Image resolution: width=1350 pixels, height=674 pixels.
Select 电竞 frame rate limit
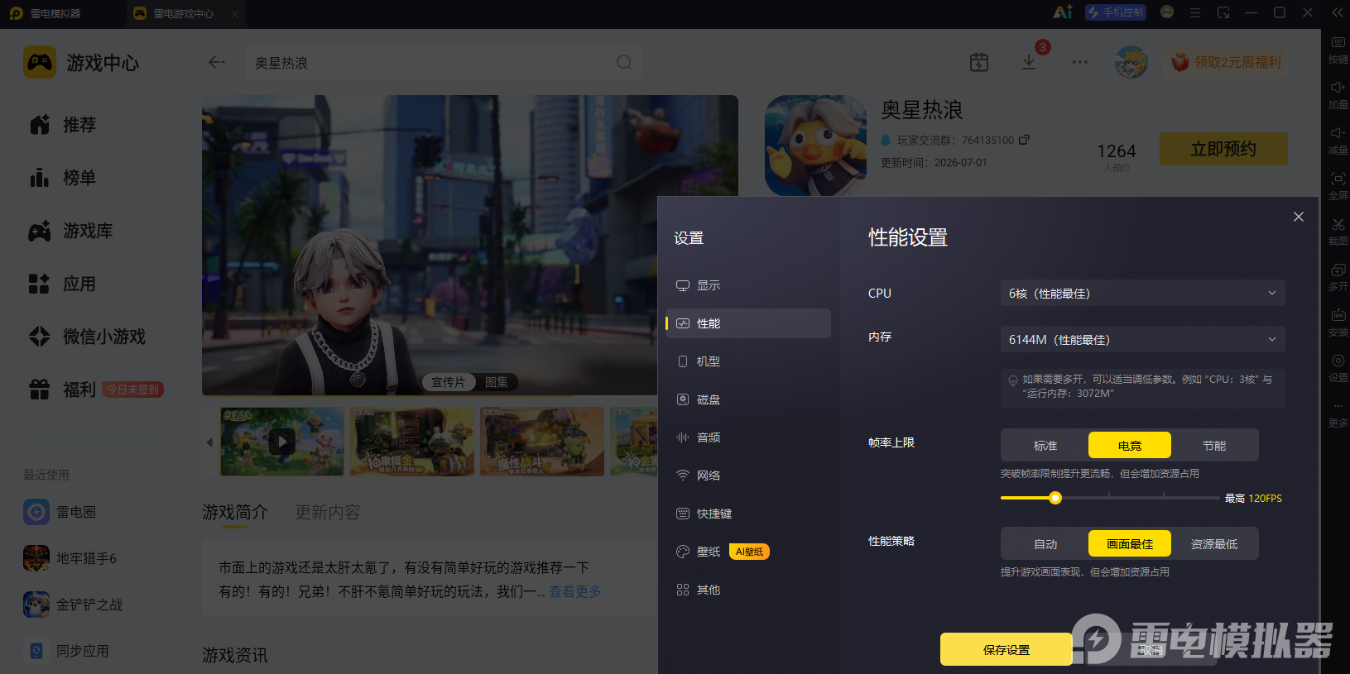(1130, 445)
